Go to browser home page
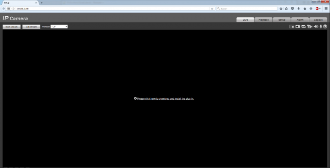This screenshot has width=330, height=168. [x=305, y=9]
